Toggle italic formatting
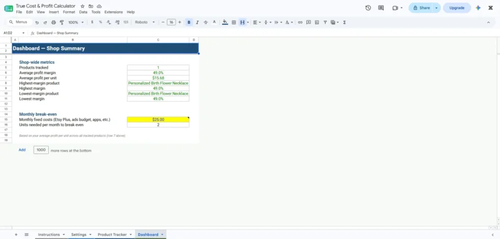Viewport: 500px width, 239px height. click(197, 22)
